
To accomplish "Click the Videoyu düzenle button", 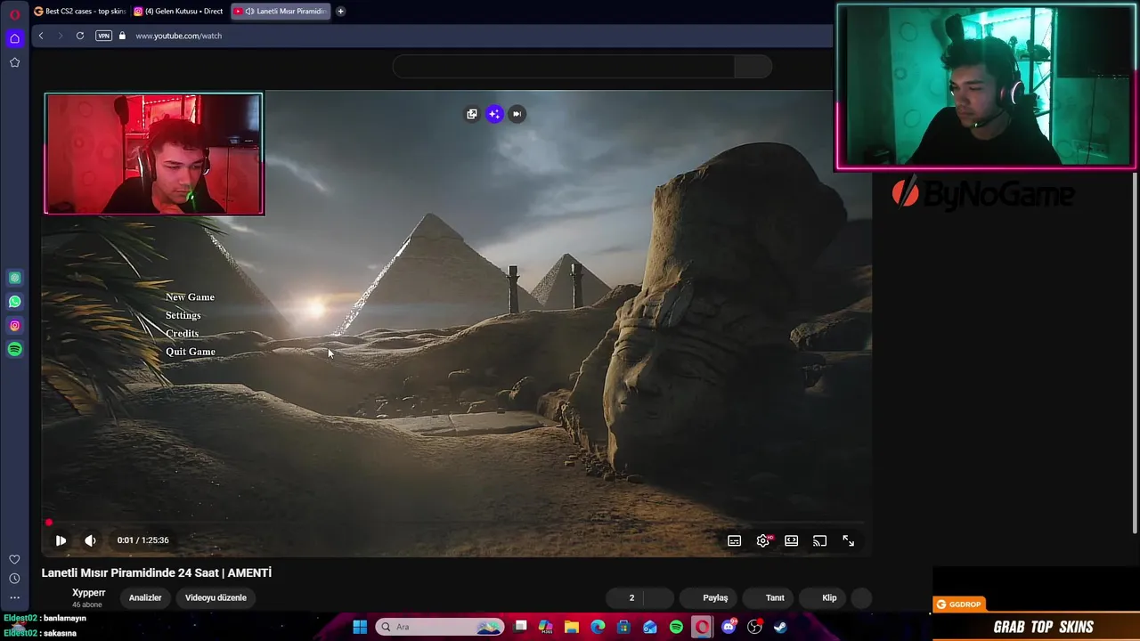I will pos(216,598).
